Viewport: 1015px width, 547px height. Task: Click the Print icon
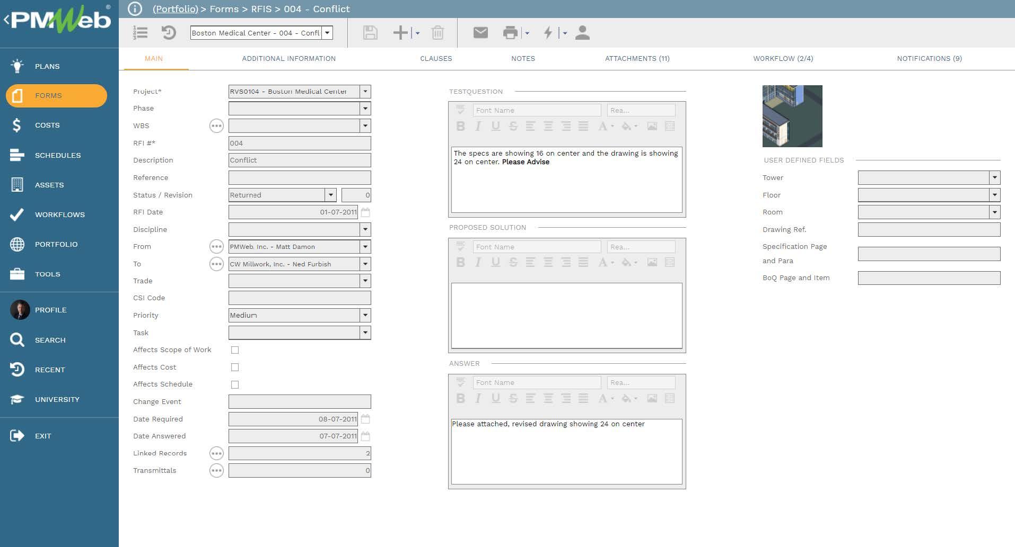point(510,33)
